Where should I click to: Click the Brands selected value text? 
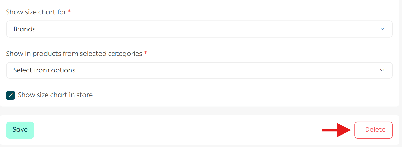click(24, 29)
